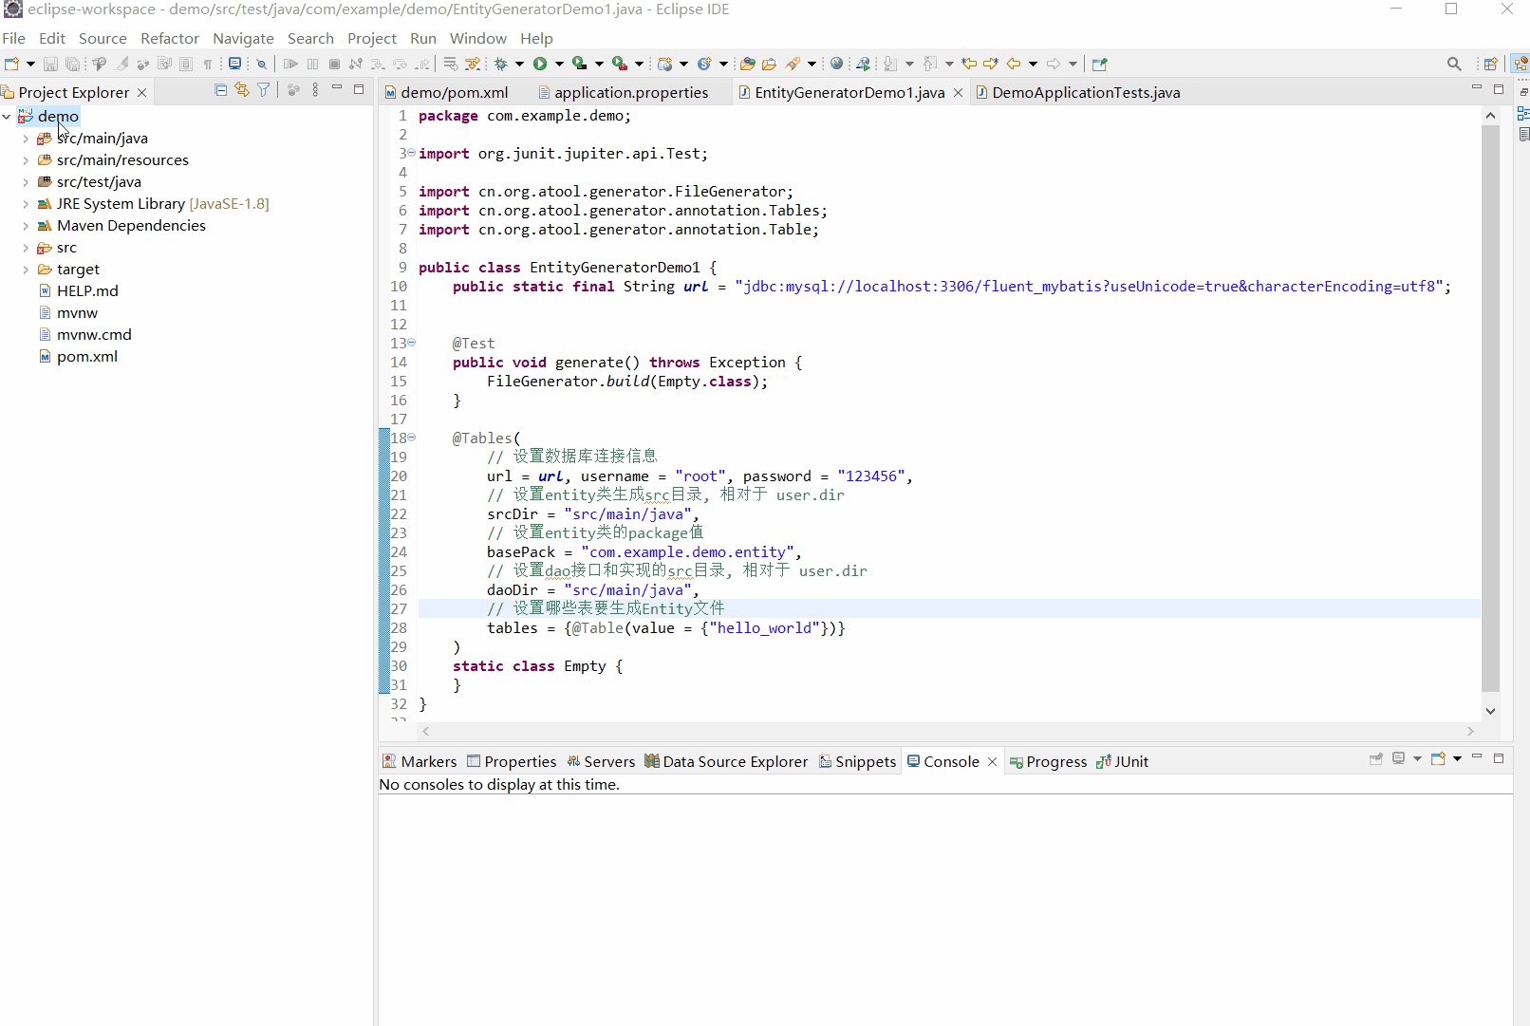Open the JUnit view tab
The height and width of the screenshot is (1026, 1530).
click(1123, 761)
